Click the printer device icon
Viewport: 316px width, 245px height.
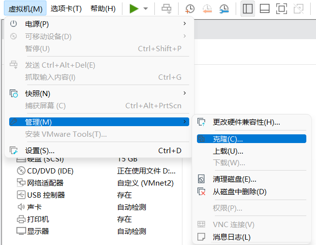pos(21,219)
